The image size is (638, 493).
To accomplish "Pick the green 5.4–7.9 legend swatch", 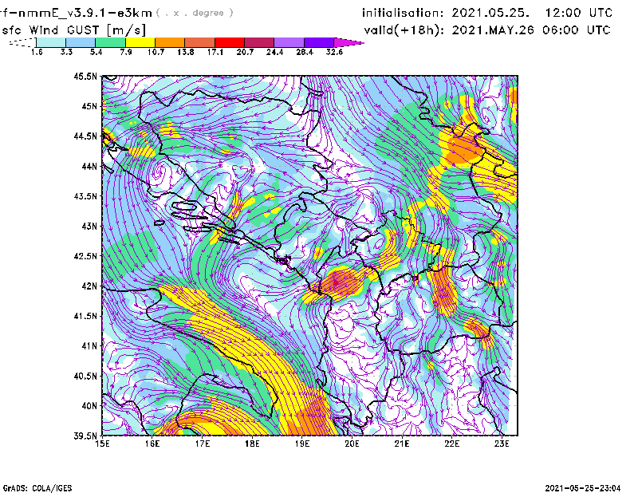I will tap(110, 42).
